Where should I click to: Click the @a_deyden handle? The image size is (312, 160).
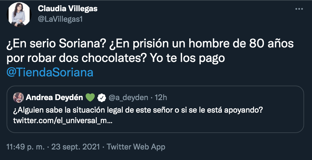tap(128, 97)
